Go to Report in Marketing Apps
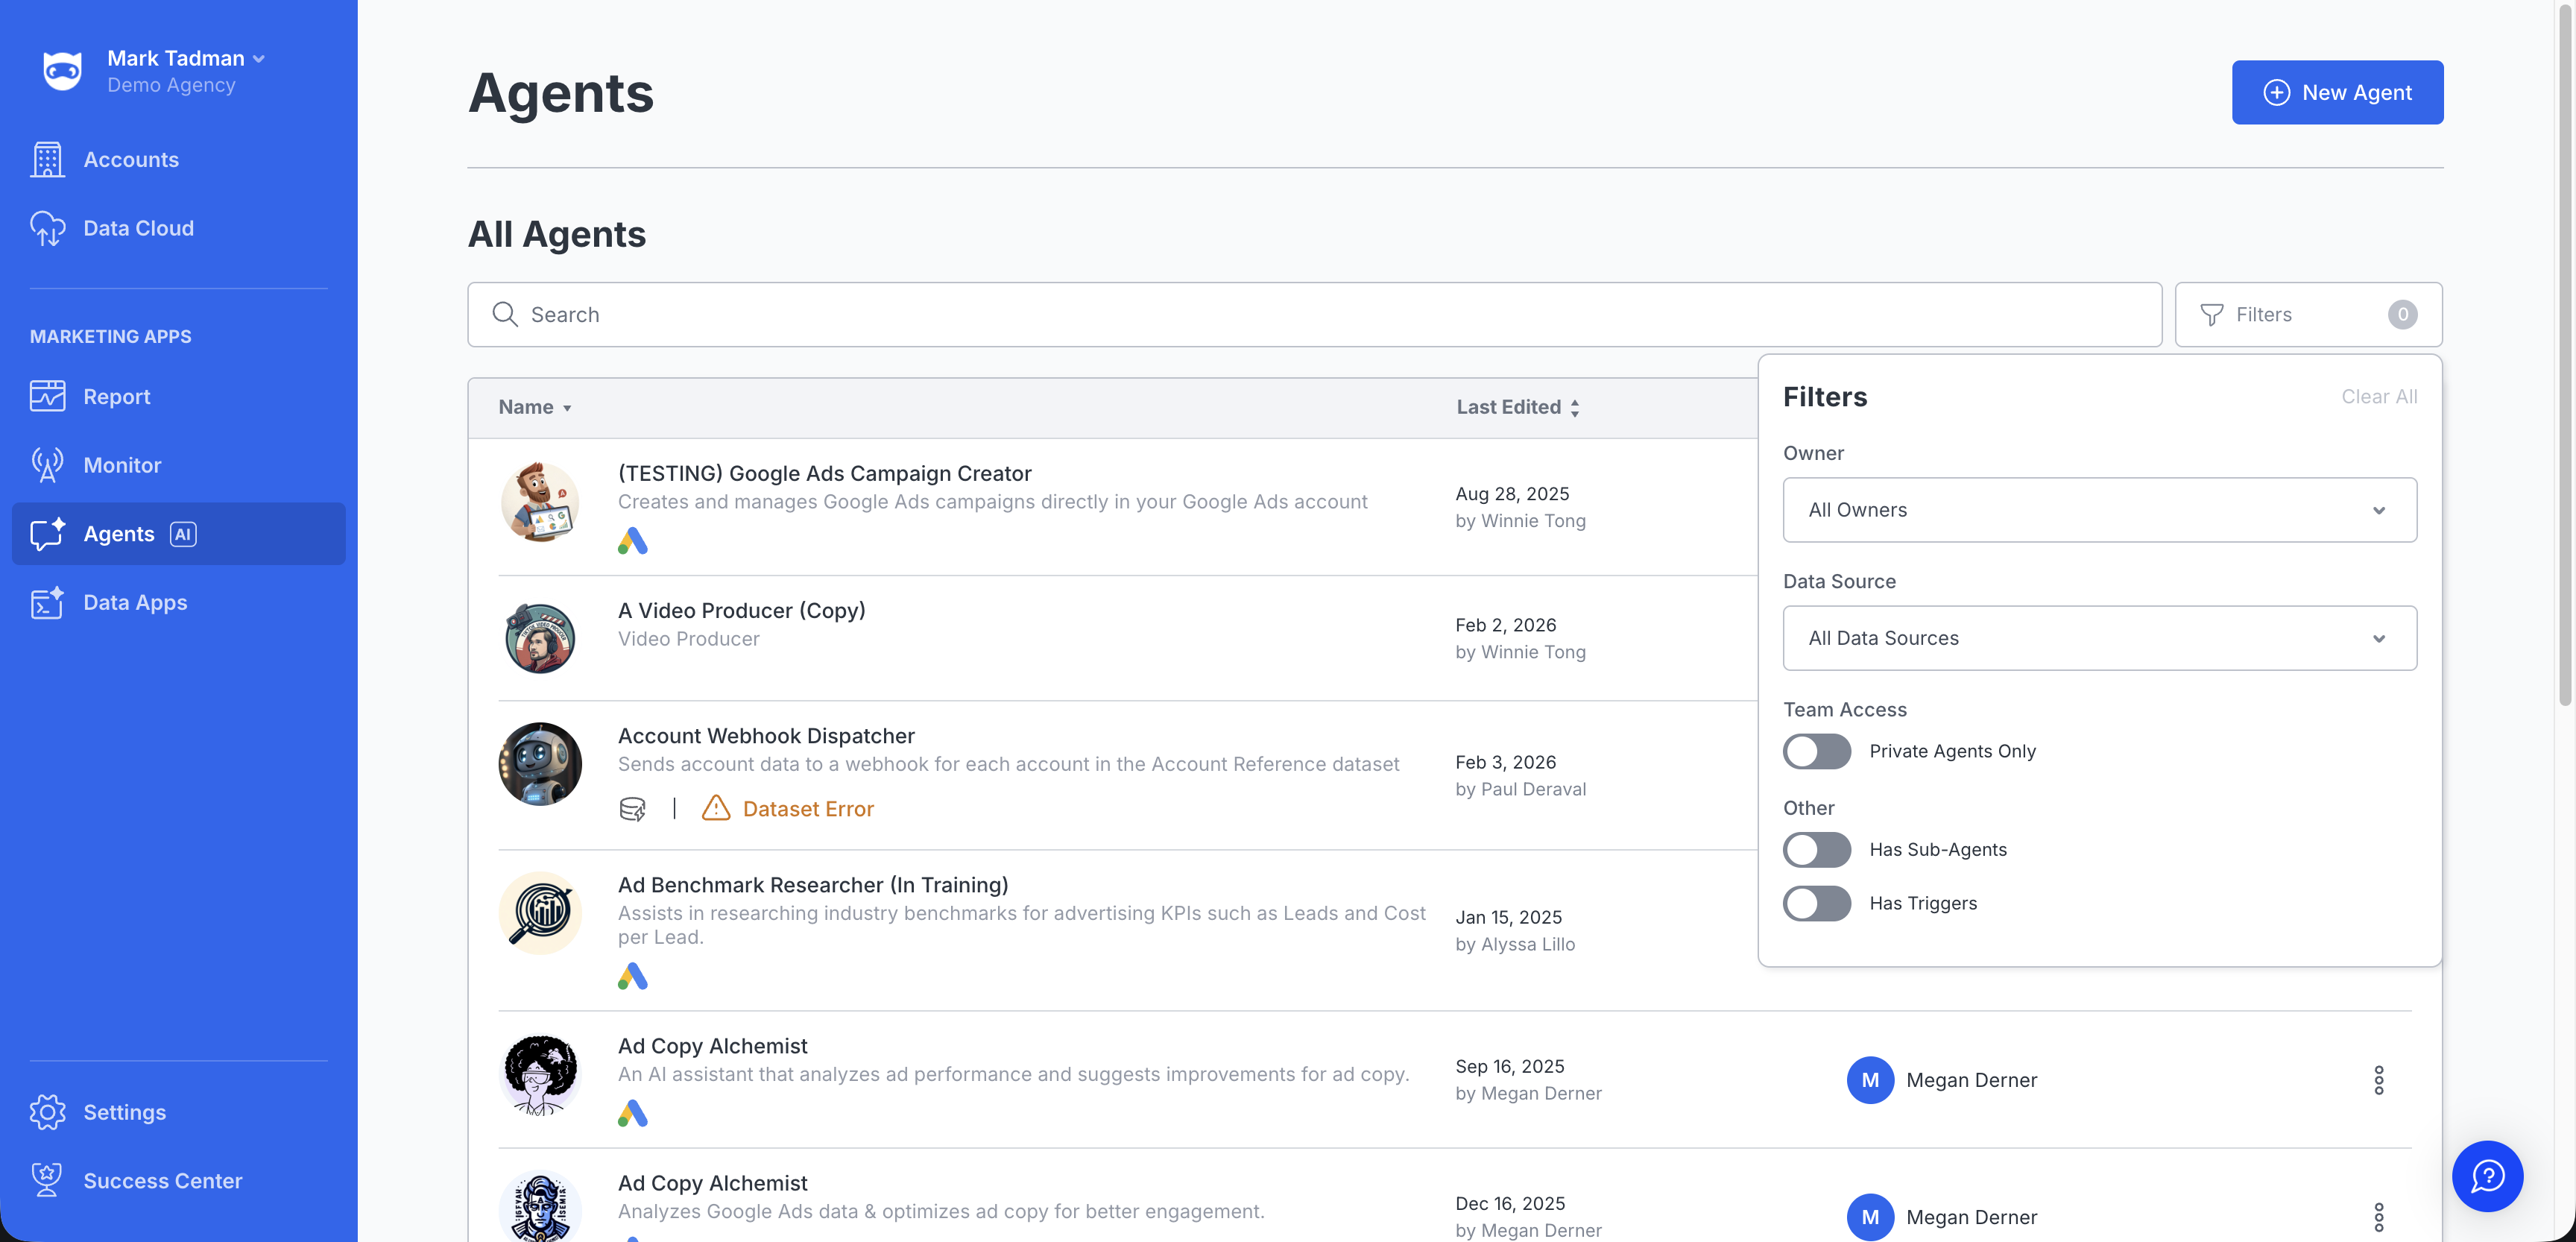Image resolution: width=2576 pixels, height=1242 pixels. pyautogui.click(x=116, y=396)
